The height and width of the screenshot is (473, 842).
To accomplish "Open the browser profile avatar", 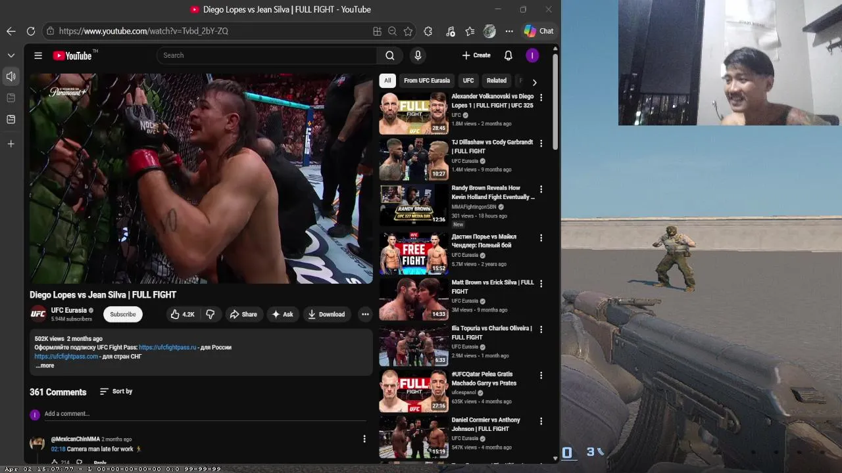I will coord(489,31).
